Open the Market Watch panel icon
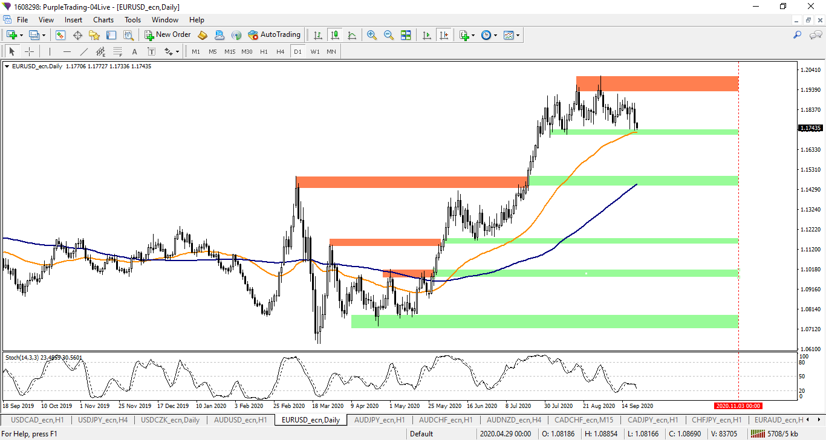This screenshot has height=440, width=826. point(60,35)
